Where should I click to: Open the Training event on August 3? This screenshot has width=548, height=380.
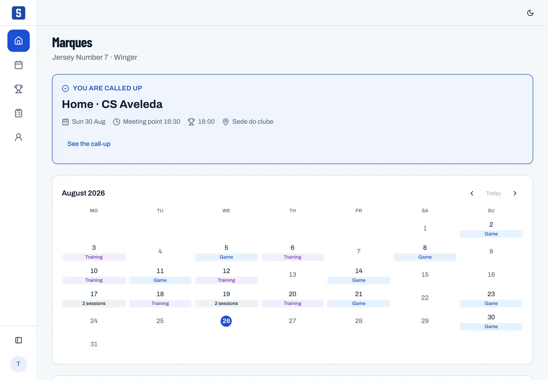coord(94,257)
